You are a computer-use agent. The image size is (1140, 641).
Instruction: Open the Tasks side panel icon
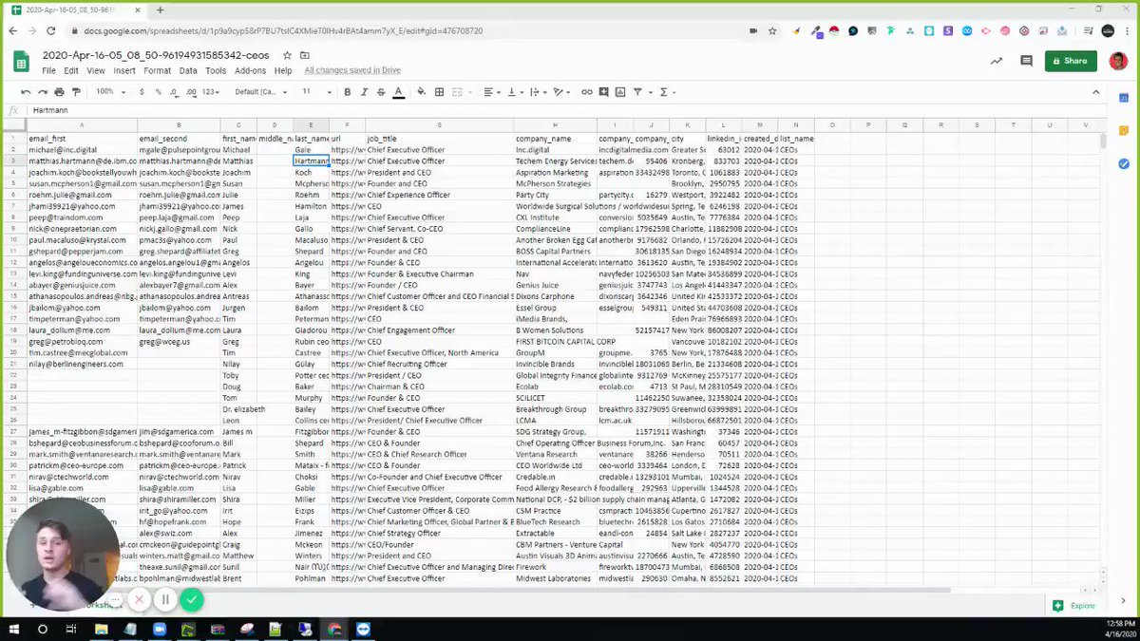1124,163
